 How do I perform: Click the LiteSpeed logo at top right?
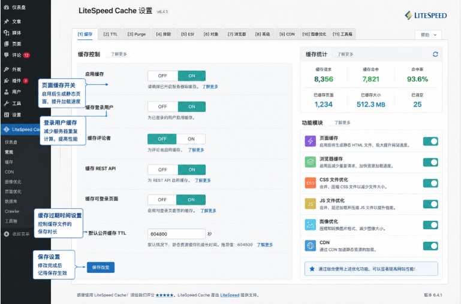(x=426, y=15)
